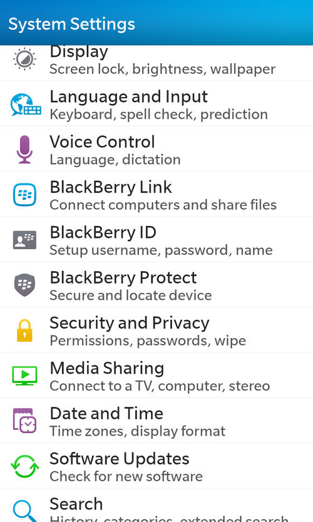Tap the blue magnifier Search icon
This screenshot has width=313, height=522.
coord(24,511)
